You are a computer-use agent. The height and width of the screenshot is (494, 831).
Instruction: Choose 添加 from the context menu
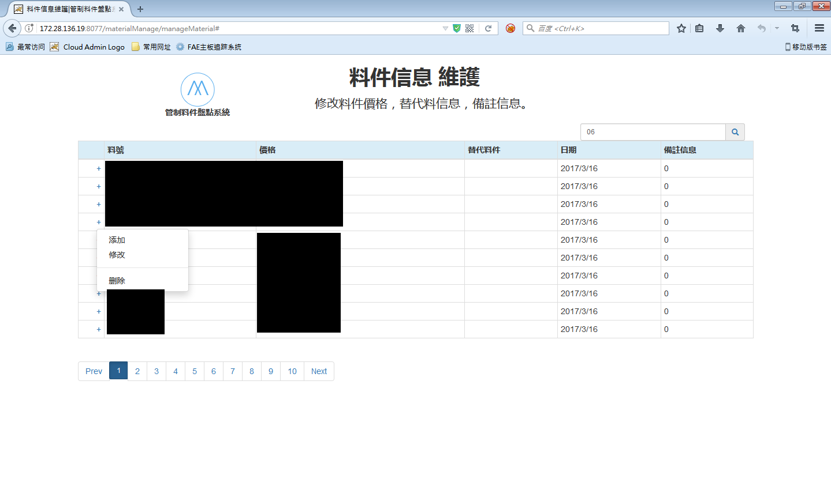click(117, 240)
